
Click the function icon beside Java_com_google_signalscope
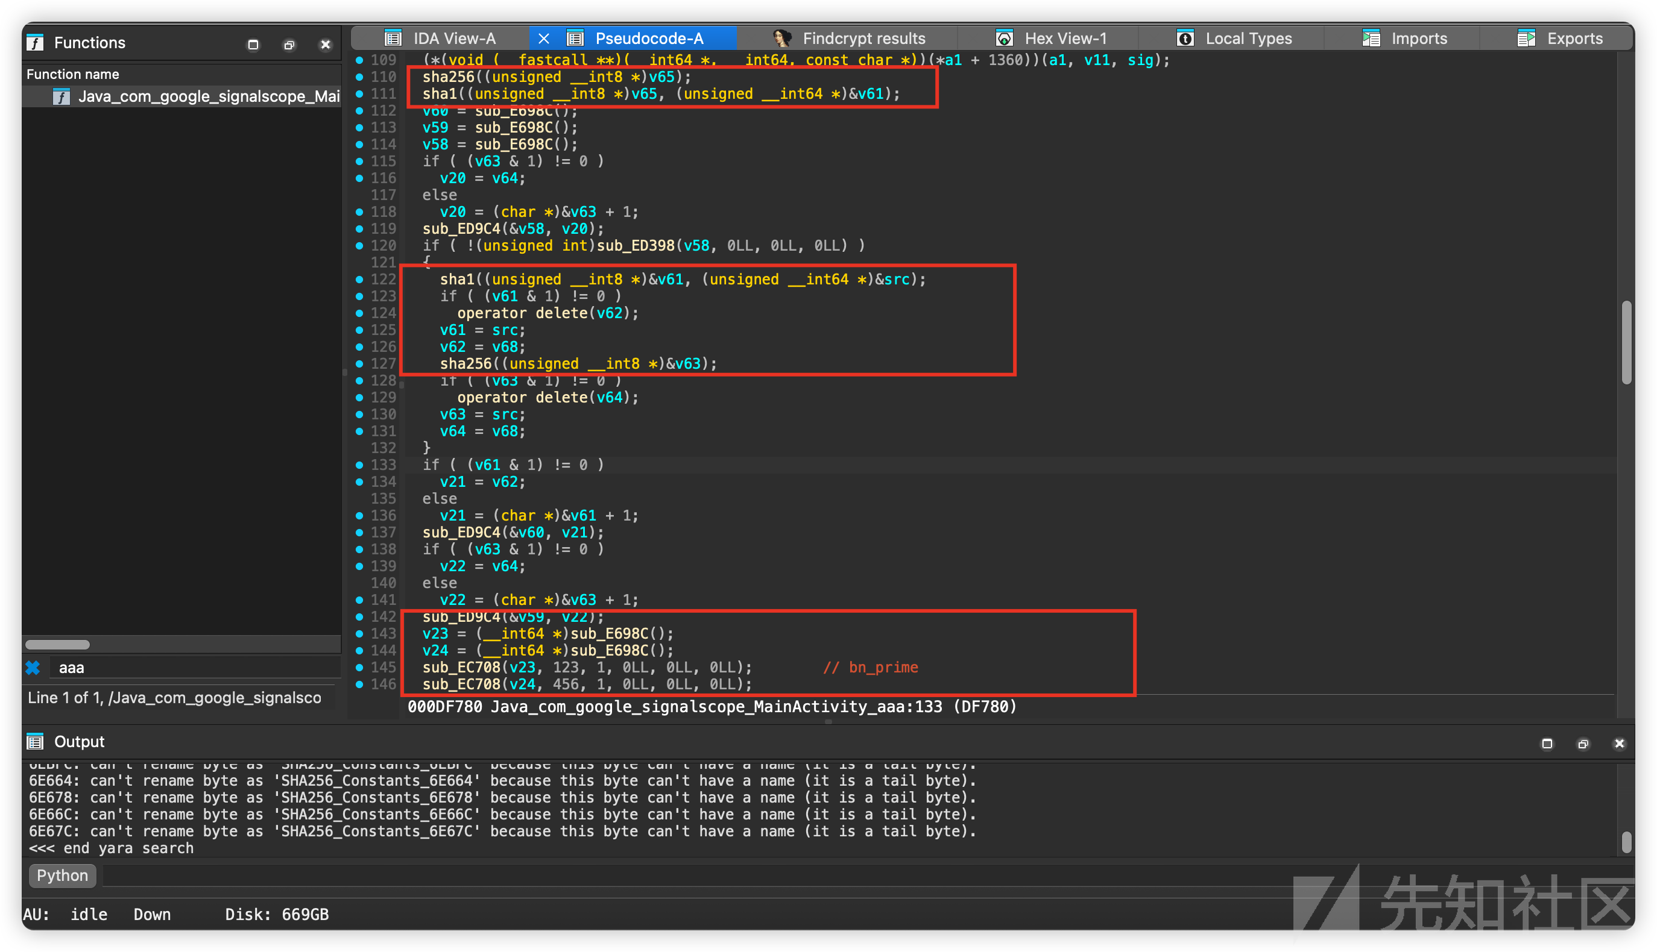click(x=62, y=97)
